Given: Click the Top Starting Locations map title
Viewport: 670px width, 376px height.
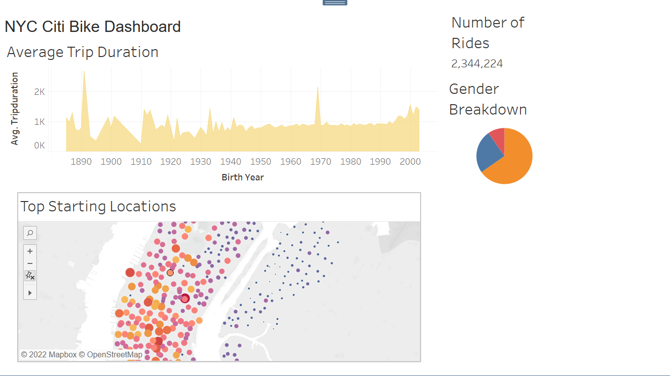Looking at the screenshot, I should pos(98,206).
